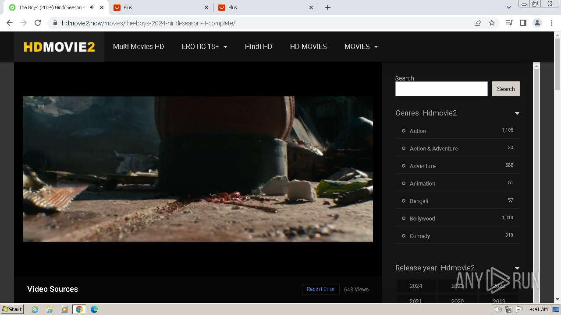Click the browser forward arrow

tap(24, 23)
